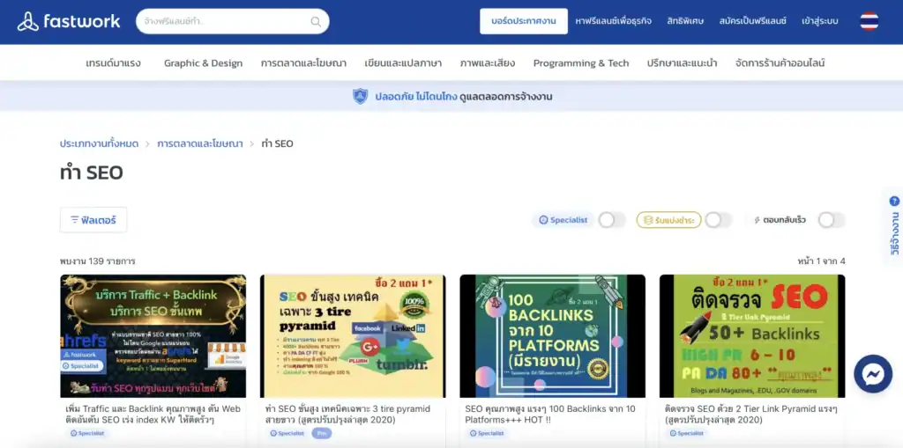903x448 pixels.
Task: Click the Specialist badge label
Action: coord(563,220)
